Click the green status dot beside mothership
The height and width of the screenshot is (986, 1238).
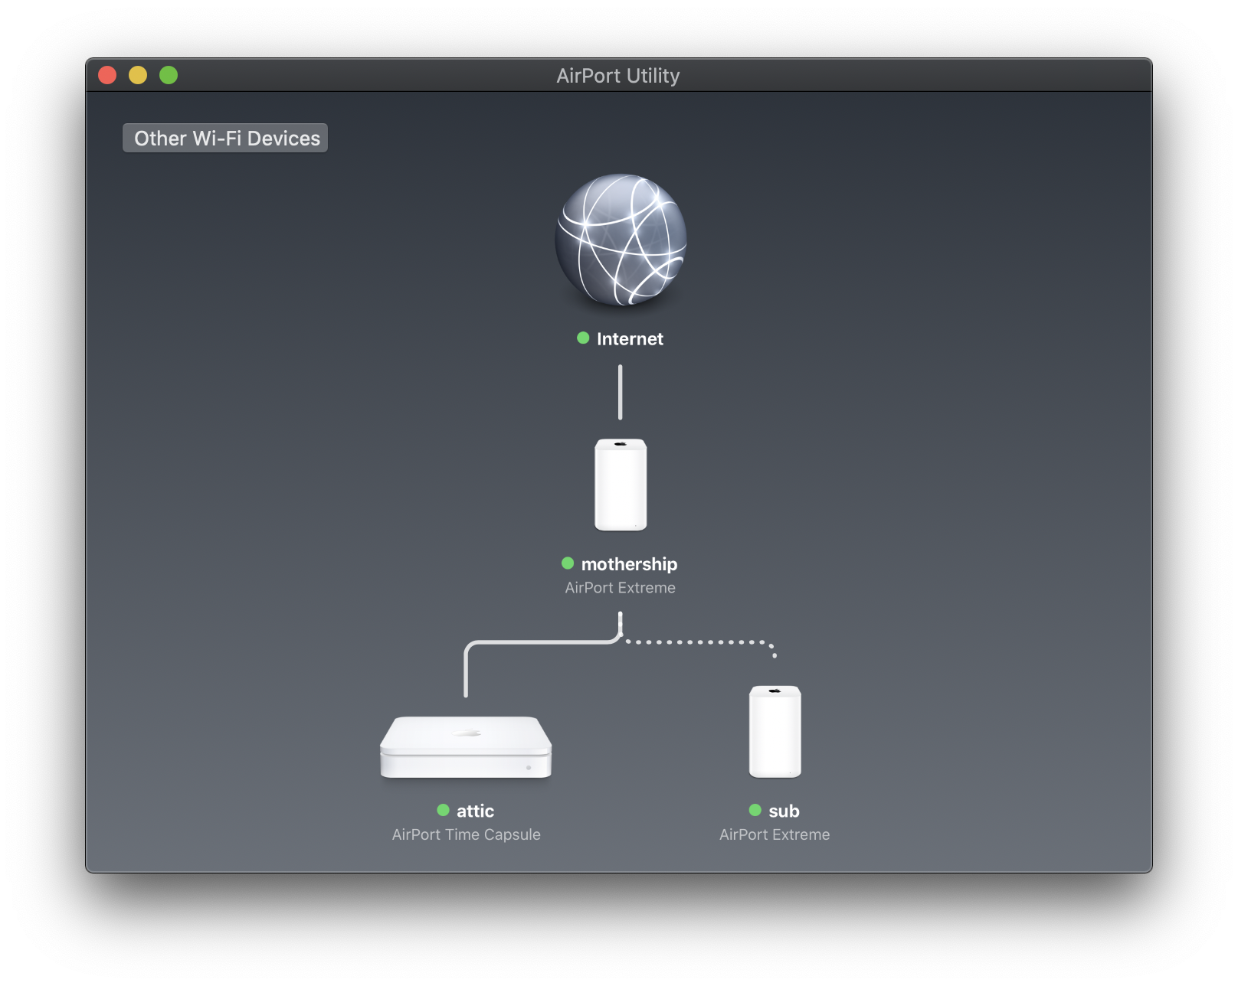(x=568, y=563)
